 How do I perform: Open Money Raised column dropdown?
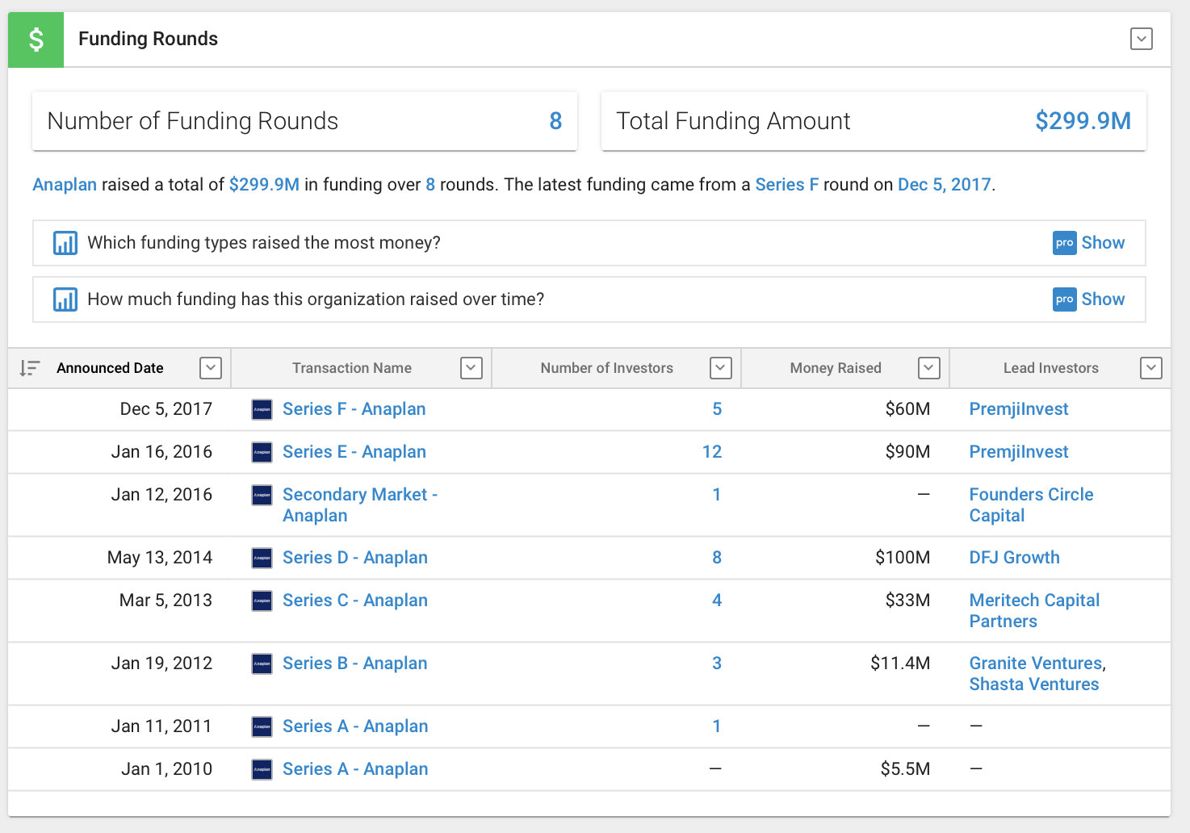pos(929,368)
